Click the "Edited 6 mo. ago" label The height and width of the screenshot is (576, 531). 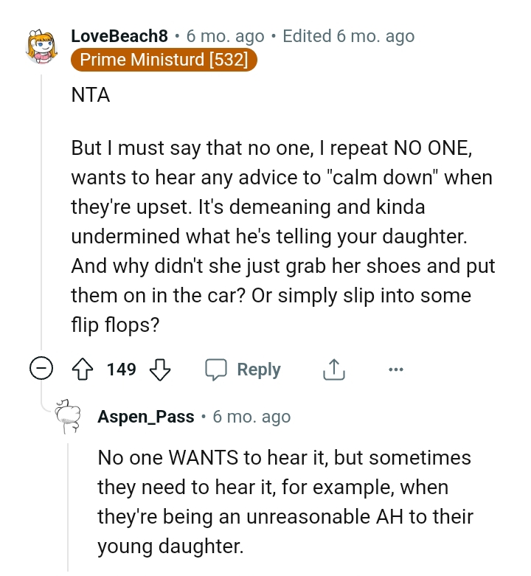(x=348, y=36)
